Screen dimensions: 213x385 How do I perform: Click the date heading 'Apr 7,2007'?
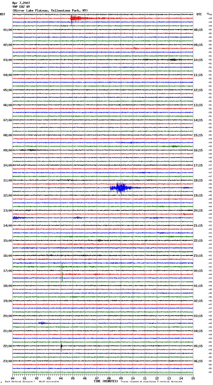point(21,3)
